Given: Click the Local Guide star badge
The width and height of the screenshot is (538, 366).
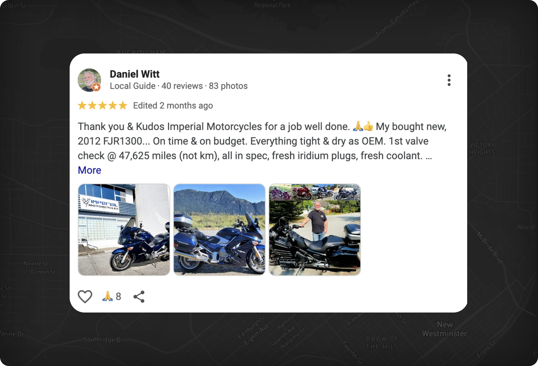Looking at the screenshot, I should tap(96, 87).
